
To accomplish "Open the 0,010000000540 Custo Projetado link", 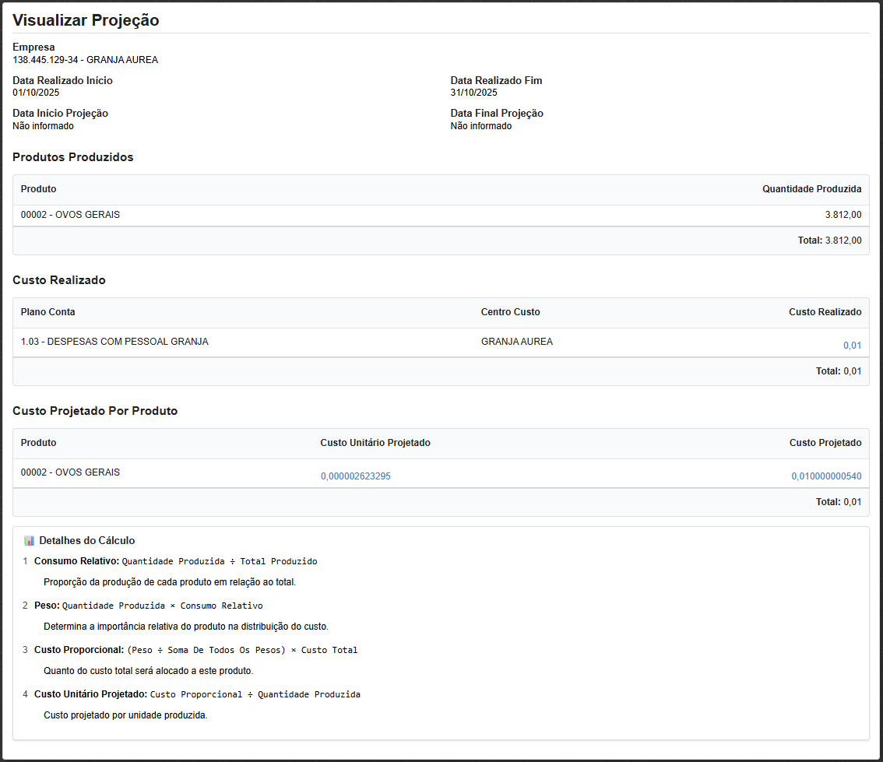I will tap(826, 476).
